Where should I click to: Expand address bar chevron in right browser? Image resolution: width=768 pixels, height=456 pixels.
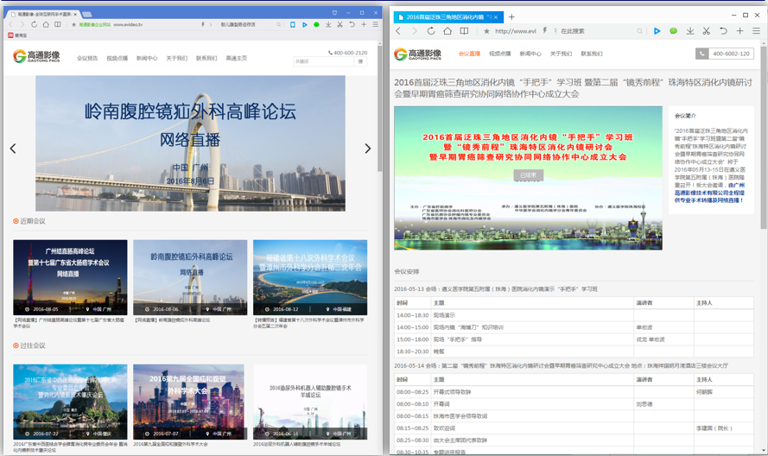(555, 31)
